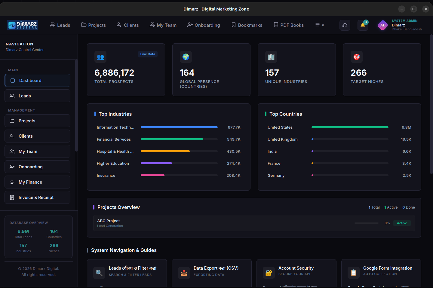Screen dimensions: 433x288
Task: Open ABC Project row
Action: click(254, 223)
